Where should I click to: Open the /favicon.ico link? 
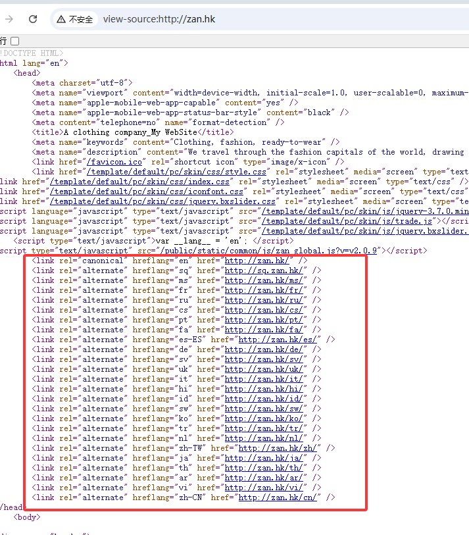coord(114,162)
